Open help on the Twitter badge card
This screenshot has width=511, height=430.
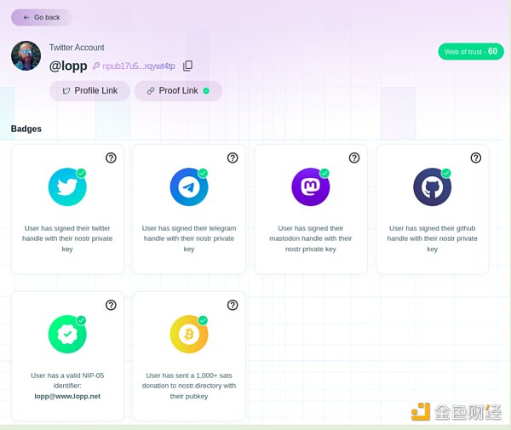111,158
